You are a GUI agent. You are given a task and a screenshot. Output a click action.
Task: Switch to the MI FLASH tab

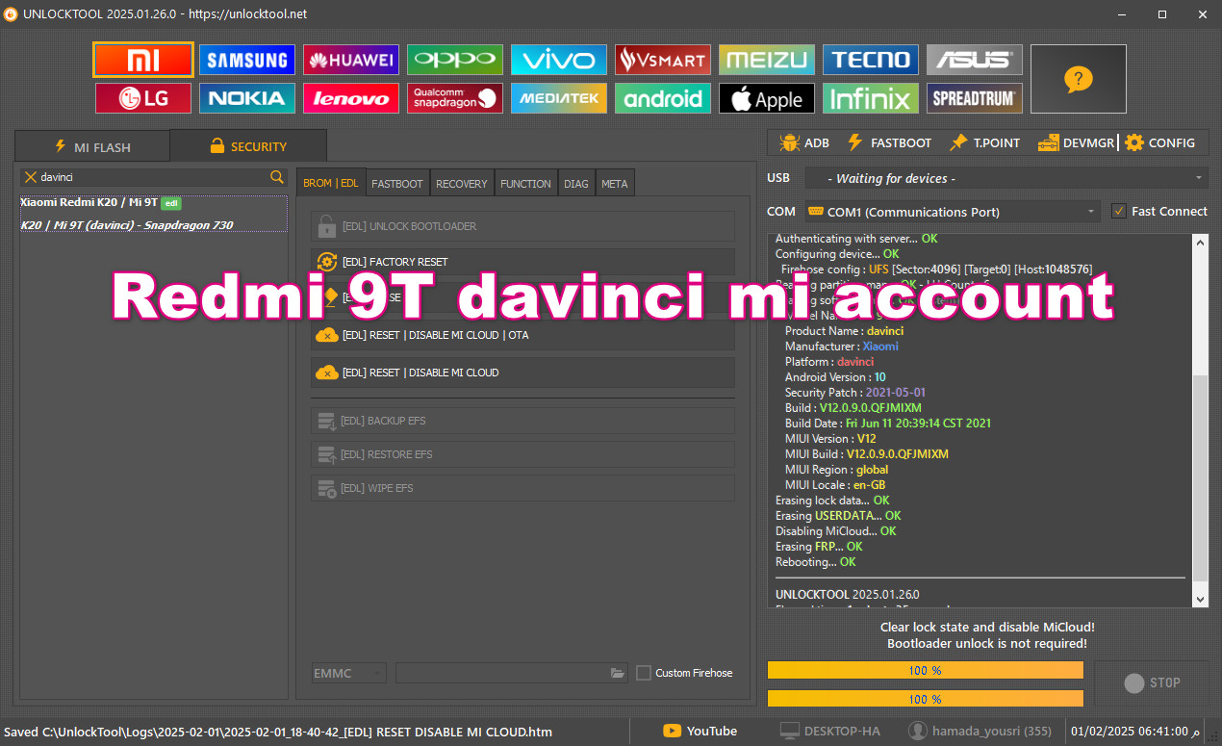pyautogui.click(x=92, y=147)
